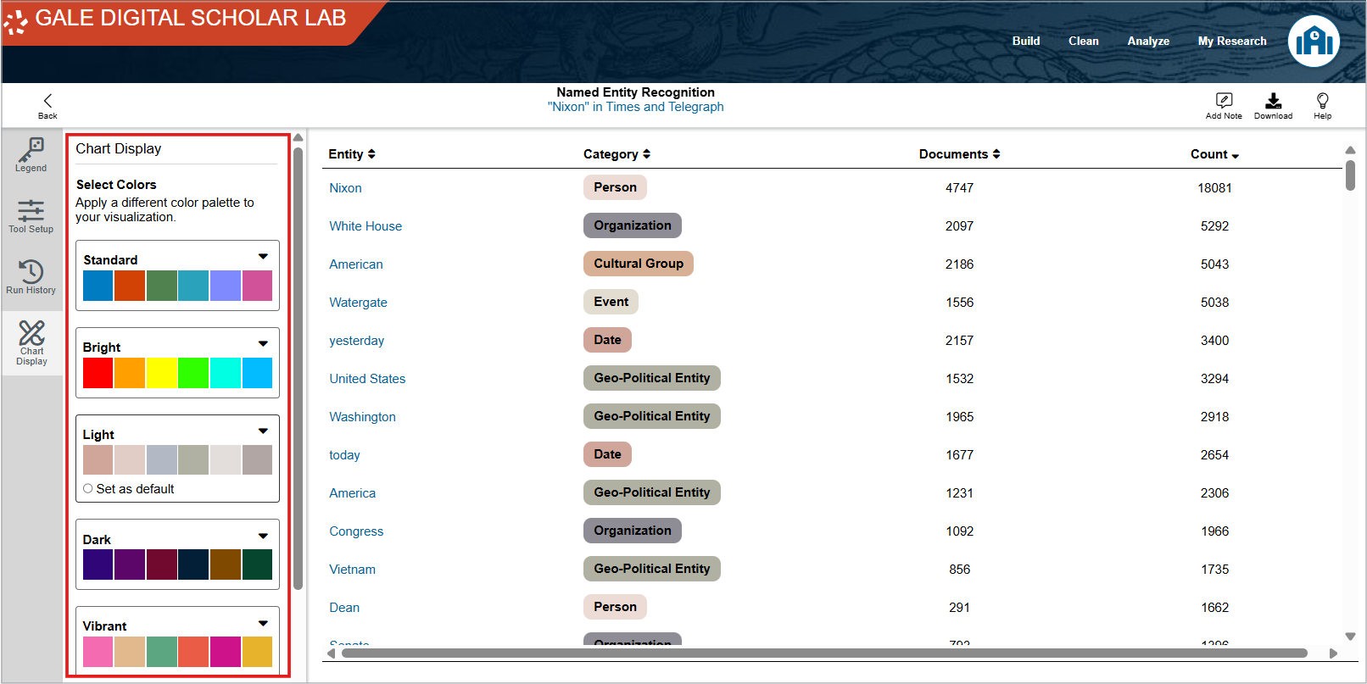Pick the pink swatch in Vibrant palette

(98, 652)
